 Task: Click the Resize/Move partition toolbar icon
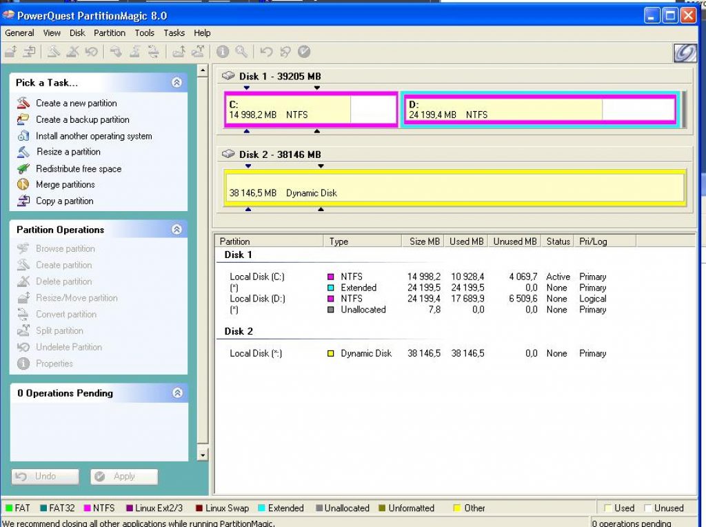11,52
